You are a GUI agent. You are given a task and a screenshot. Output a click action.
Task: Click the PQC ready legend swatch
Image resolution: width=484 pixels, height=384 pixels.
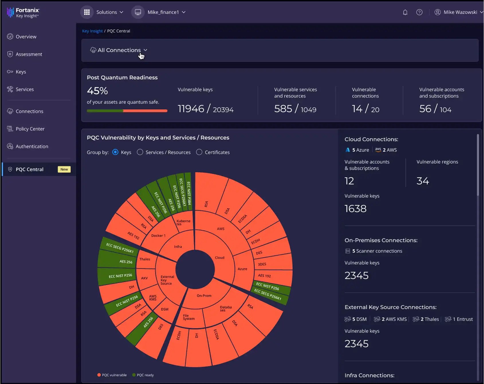[134, 375]
